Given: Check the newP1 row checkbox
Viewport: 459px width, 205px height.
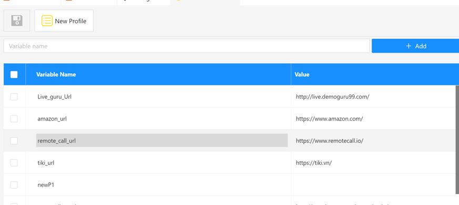Looking at the screenshot, I should [14, 185].
